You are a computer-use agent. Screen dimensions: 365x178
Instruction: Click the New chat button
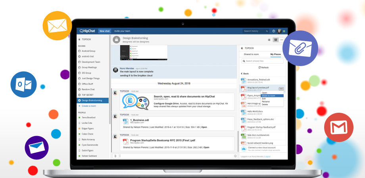(x=104, y=31)
